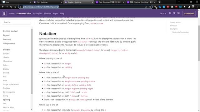Jump to Horizontal centering section
The height and width of the screenshot is (112, 200).
pos(180,32)
